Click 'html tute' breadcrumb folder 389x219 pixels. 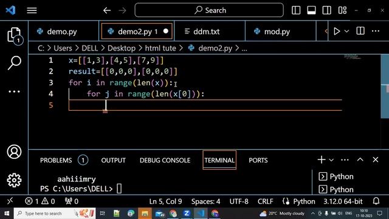(x=160, y=48)
